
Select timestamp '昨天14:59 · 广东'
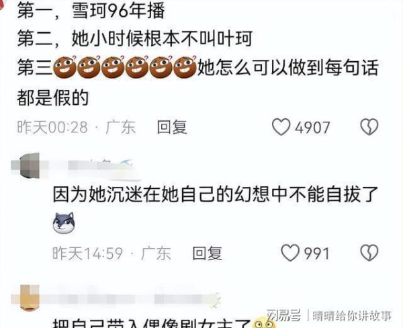point(111,253)
